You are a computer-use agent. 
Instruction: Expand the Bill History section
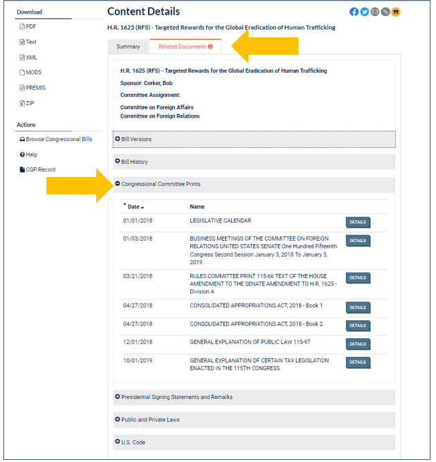click(134, 162)
